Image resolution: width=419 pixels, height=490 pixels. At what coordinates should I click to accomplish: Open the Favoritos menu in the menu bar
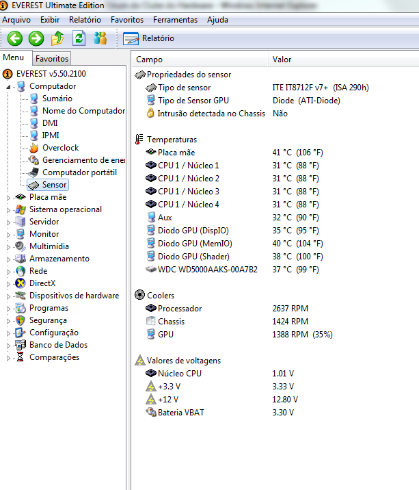pos(127,20)
